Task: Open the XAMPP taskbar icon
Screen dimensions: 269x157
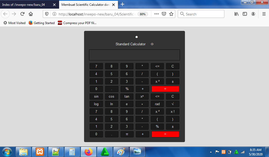Action: 40,152
